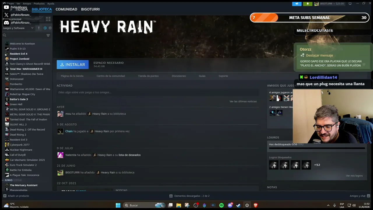Open the Productos menu
Viewport: 373px width, 210px height.
click(x=39, y=3)
